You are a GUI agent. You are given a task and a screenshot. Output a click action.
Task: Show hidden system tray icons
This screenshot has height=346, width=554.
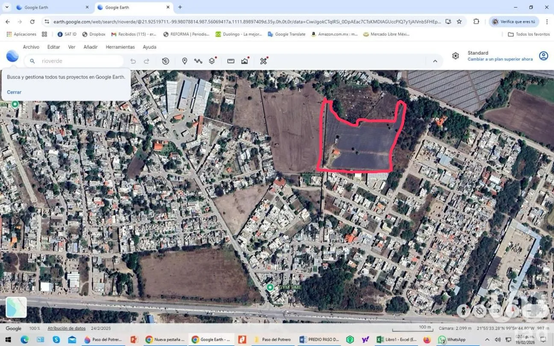[487, 340]
